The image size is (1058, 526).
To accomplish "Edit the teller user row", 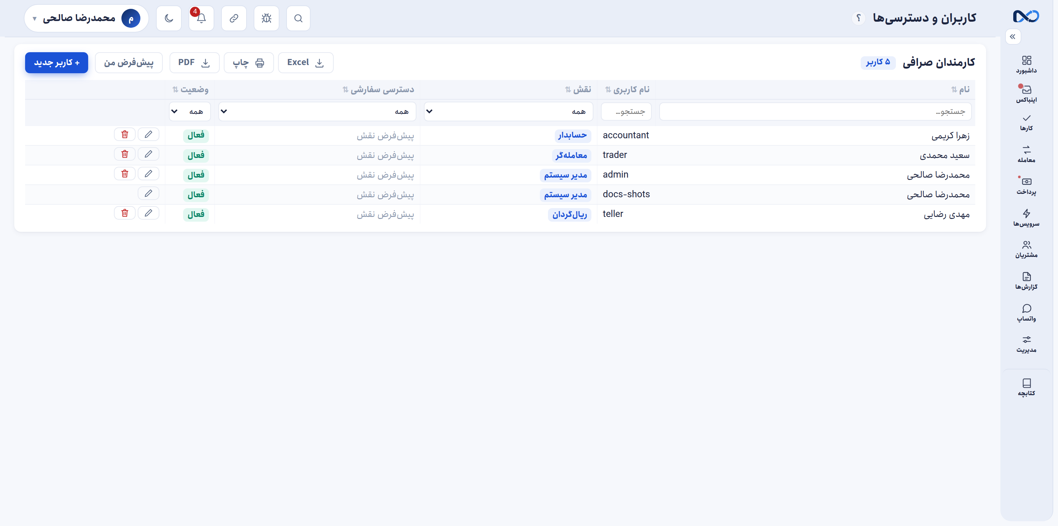I will click(148, 213).
